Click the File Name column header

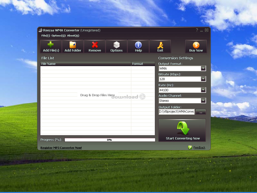coord(86,64)
